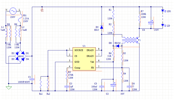Click the R3 470R resistor
Viewport: 174px width, 100px height.
tap(67, 75)
